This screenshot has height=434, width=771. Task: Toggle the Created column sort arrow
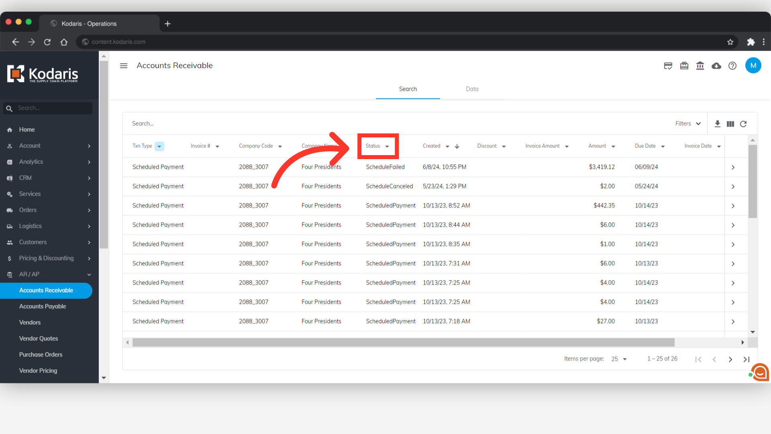click(457, 146)
